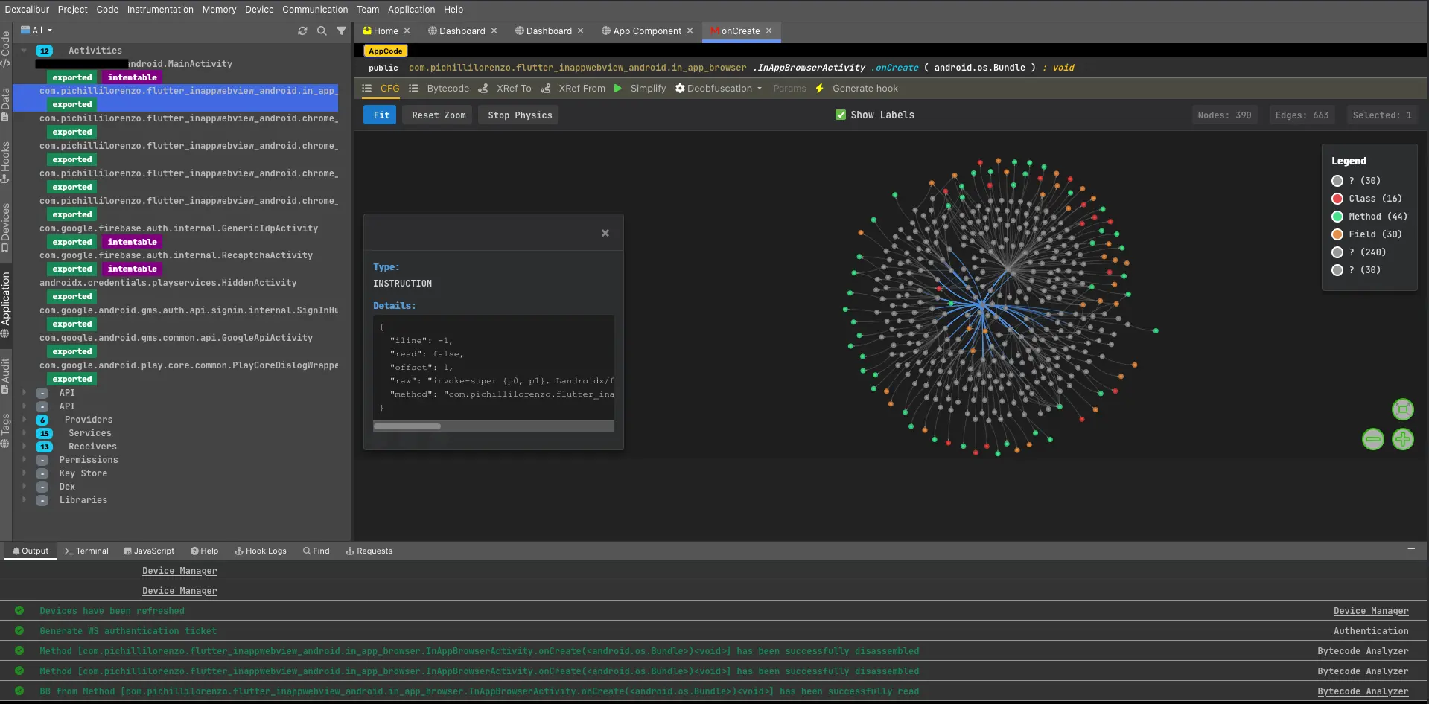The height and width of the screenshot is (704, 1429).
Task: Switch to the Terminal tab
Action: click(x=86, y=551)
